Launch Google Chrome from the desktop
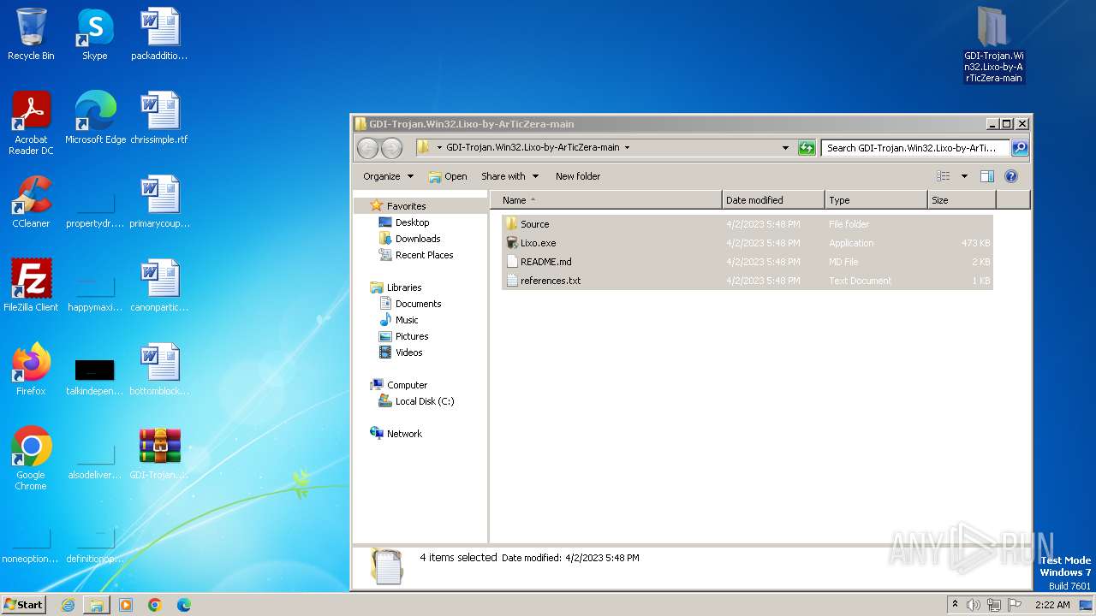The width and height of the screenshot is (1096, 616). 31,459
